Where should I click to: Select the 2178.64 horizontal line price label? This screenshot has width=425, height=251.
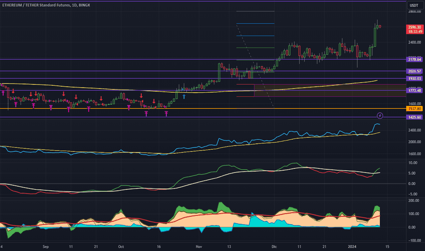[x=415, y=59]
